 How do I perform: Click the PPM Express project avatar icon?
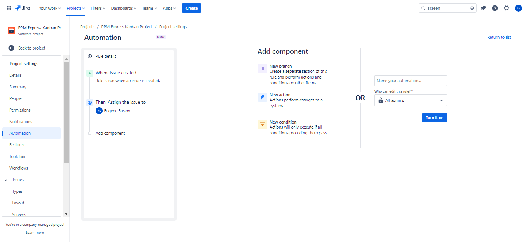tap(11, 31)
